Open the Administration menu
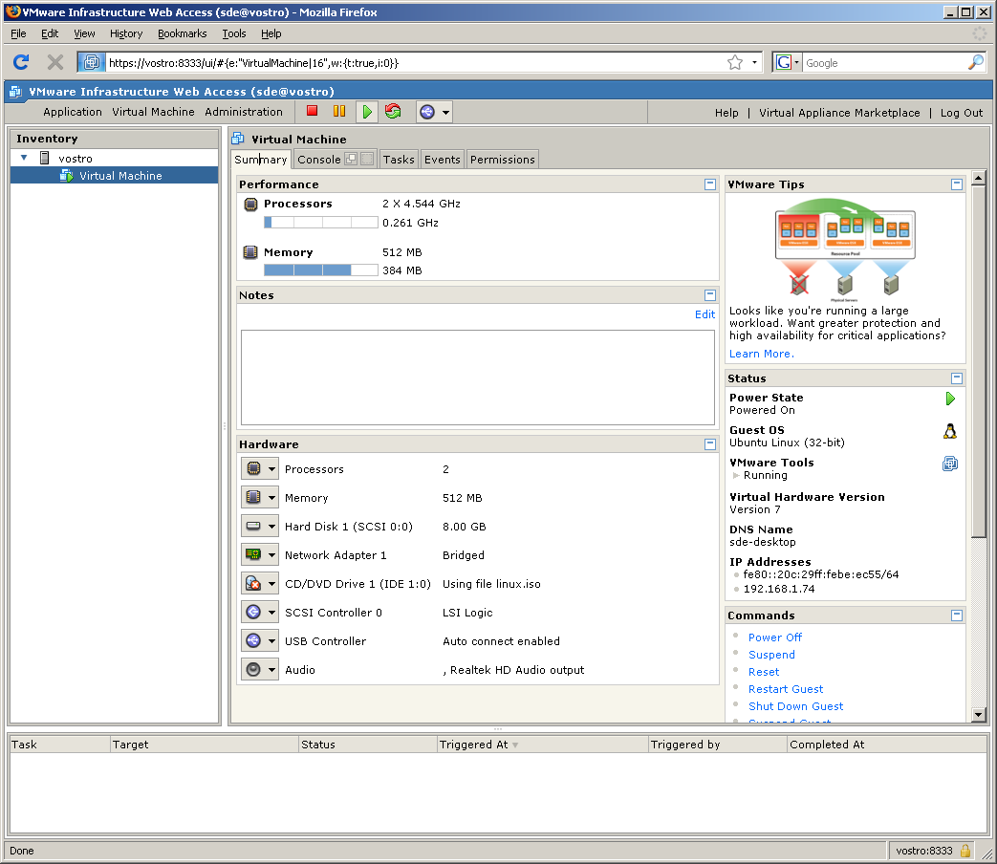The width and height of the screenshot is (997, 864). click(244, 112)
